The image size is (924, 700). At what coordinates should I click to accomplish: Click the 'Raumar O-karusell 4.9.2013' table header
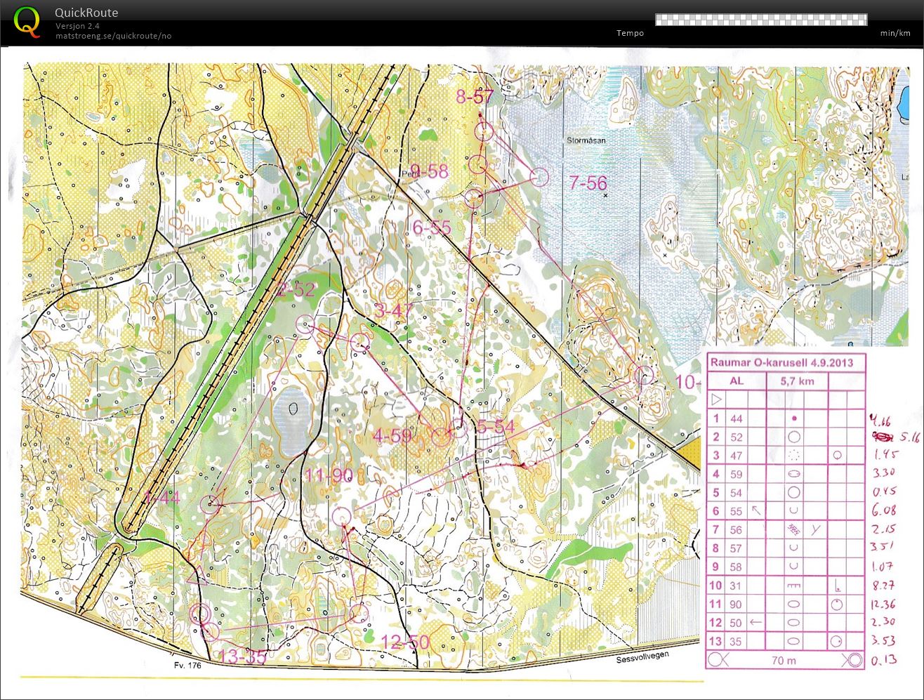coord(781,362)
